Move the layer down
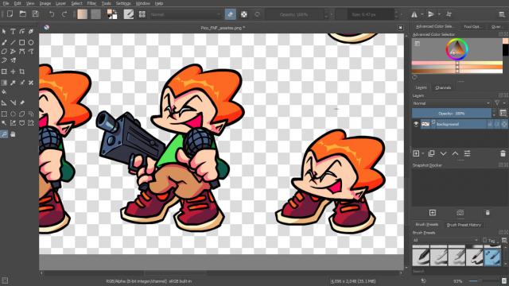The image size is (509, 286). pyautogui.click(x=443, y=153)
